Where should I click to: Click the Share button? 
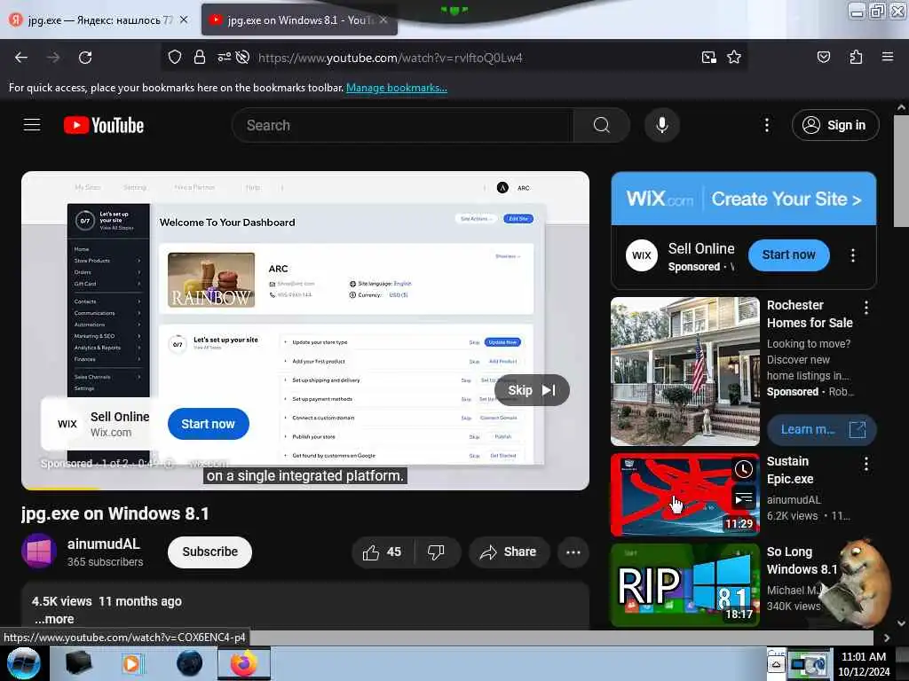coord(509,552)
